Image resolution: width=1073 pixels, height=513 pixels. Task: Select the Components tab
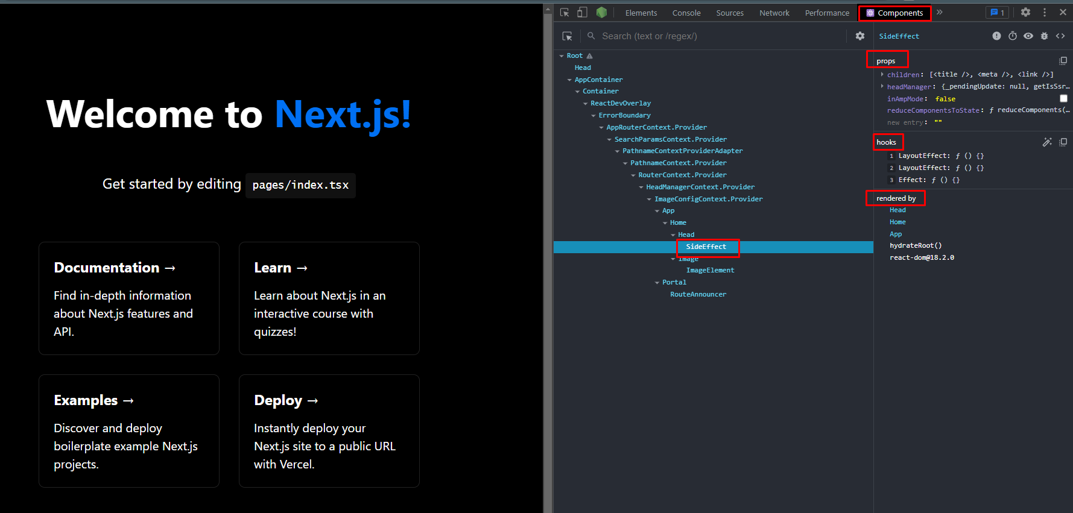[x=895, y=13]
